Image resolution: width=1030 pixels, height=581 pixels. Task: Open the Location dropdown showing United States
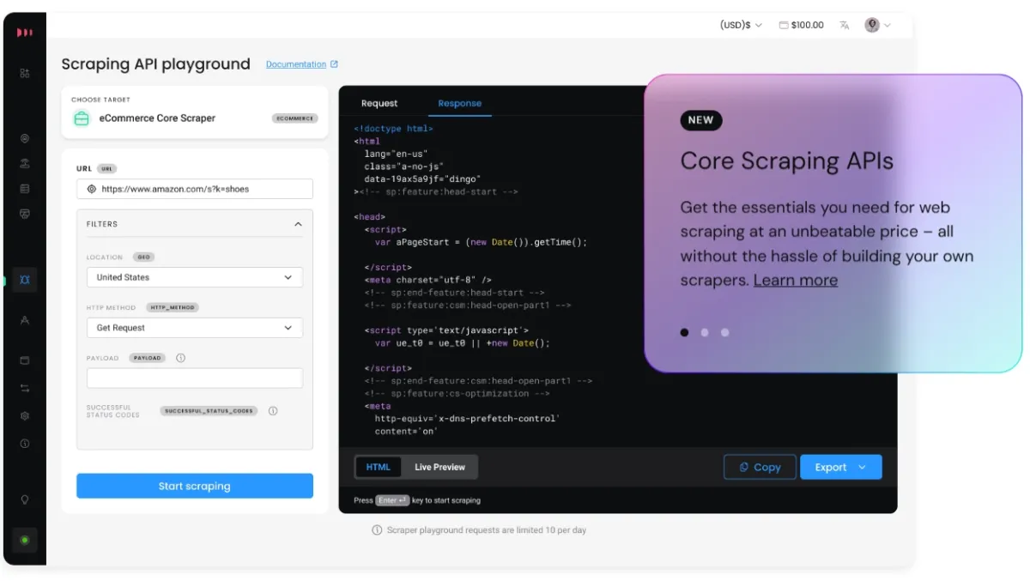(x=195, y=277)
